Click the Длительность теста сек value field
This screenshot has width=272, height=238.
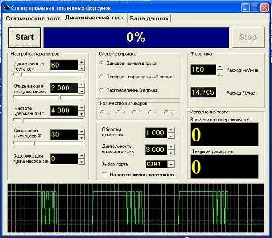pos(64,65)
